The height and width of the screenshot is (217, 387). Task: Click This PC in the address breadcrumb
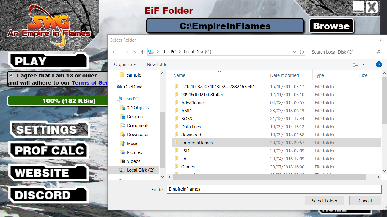[x=169, y=52]
